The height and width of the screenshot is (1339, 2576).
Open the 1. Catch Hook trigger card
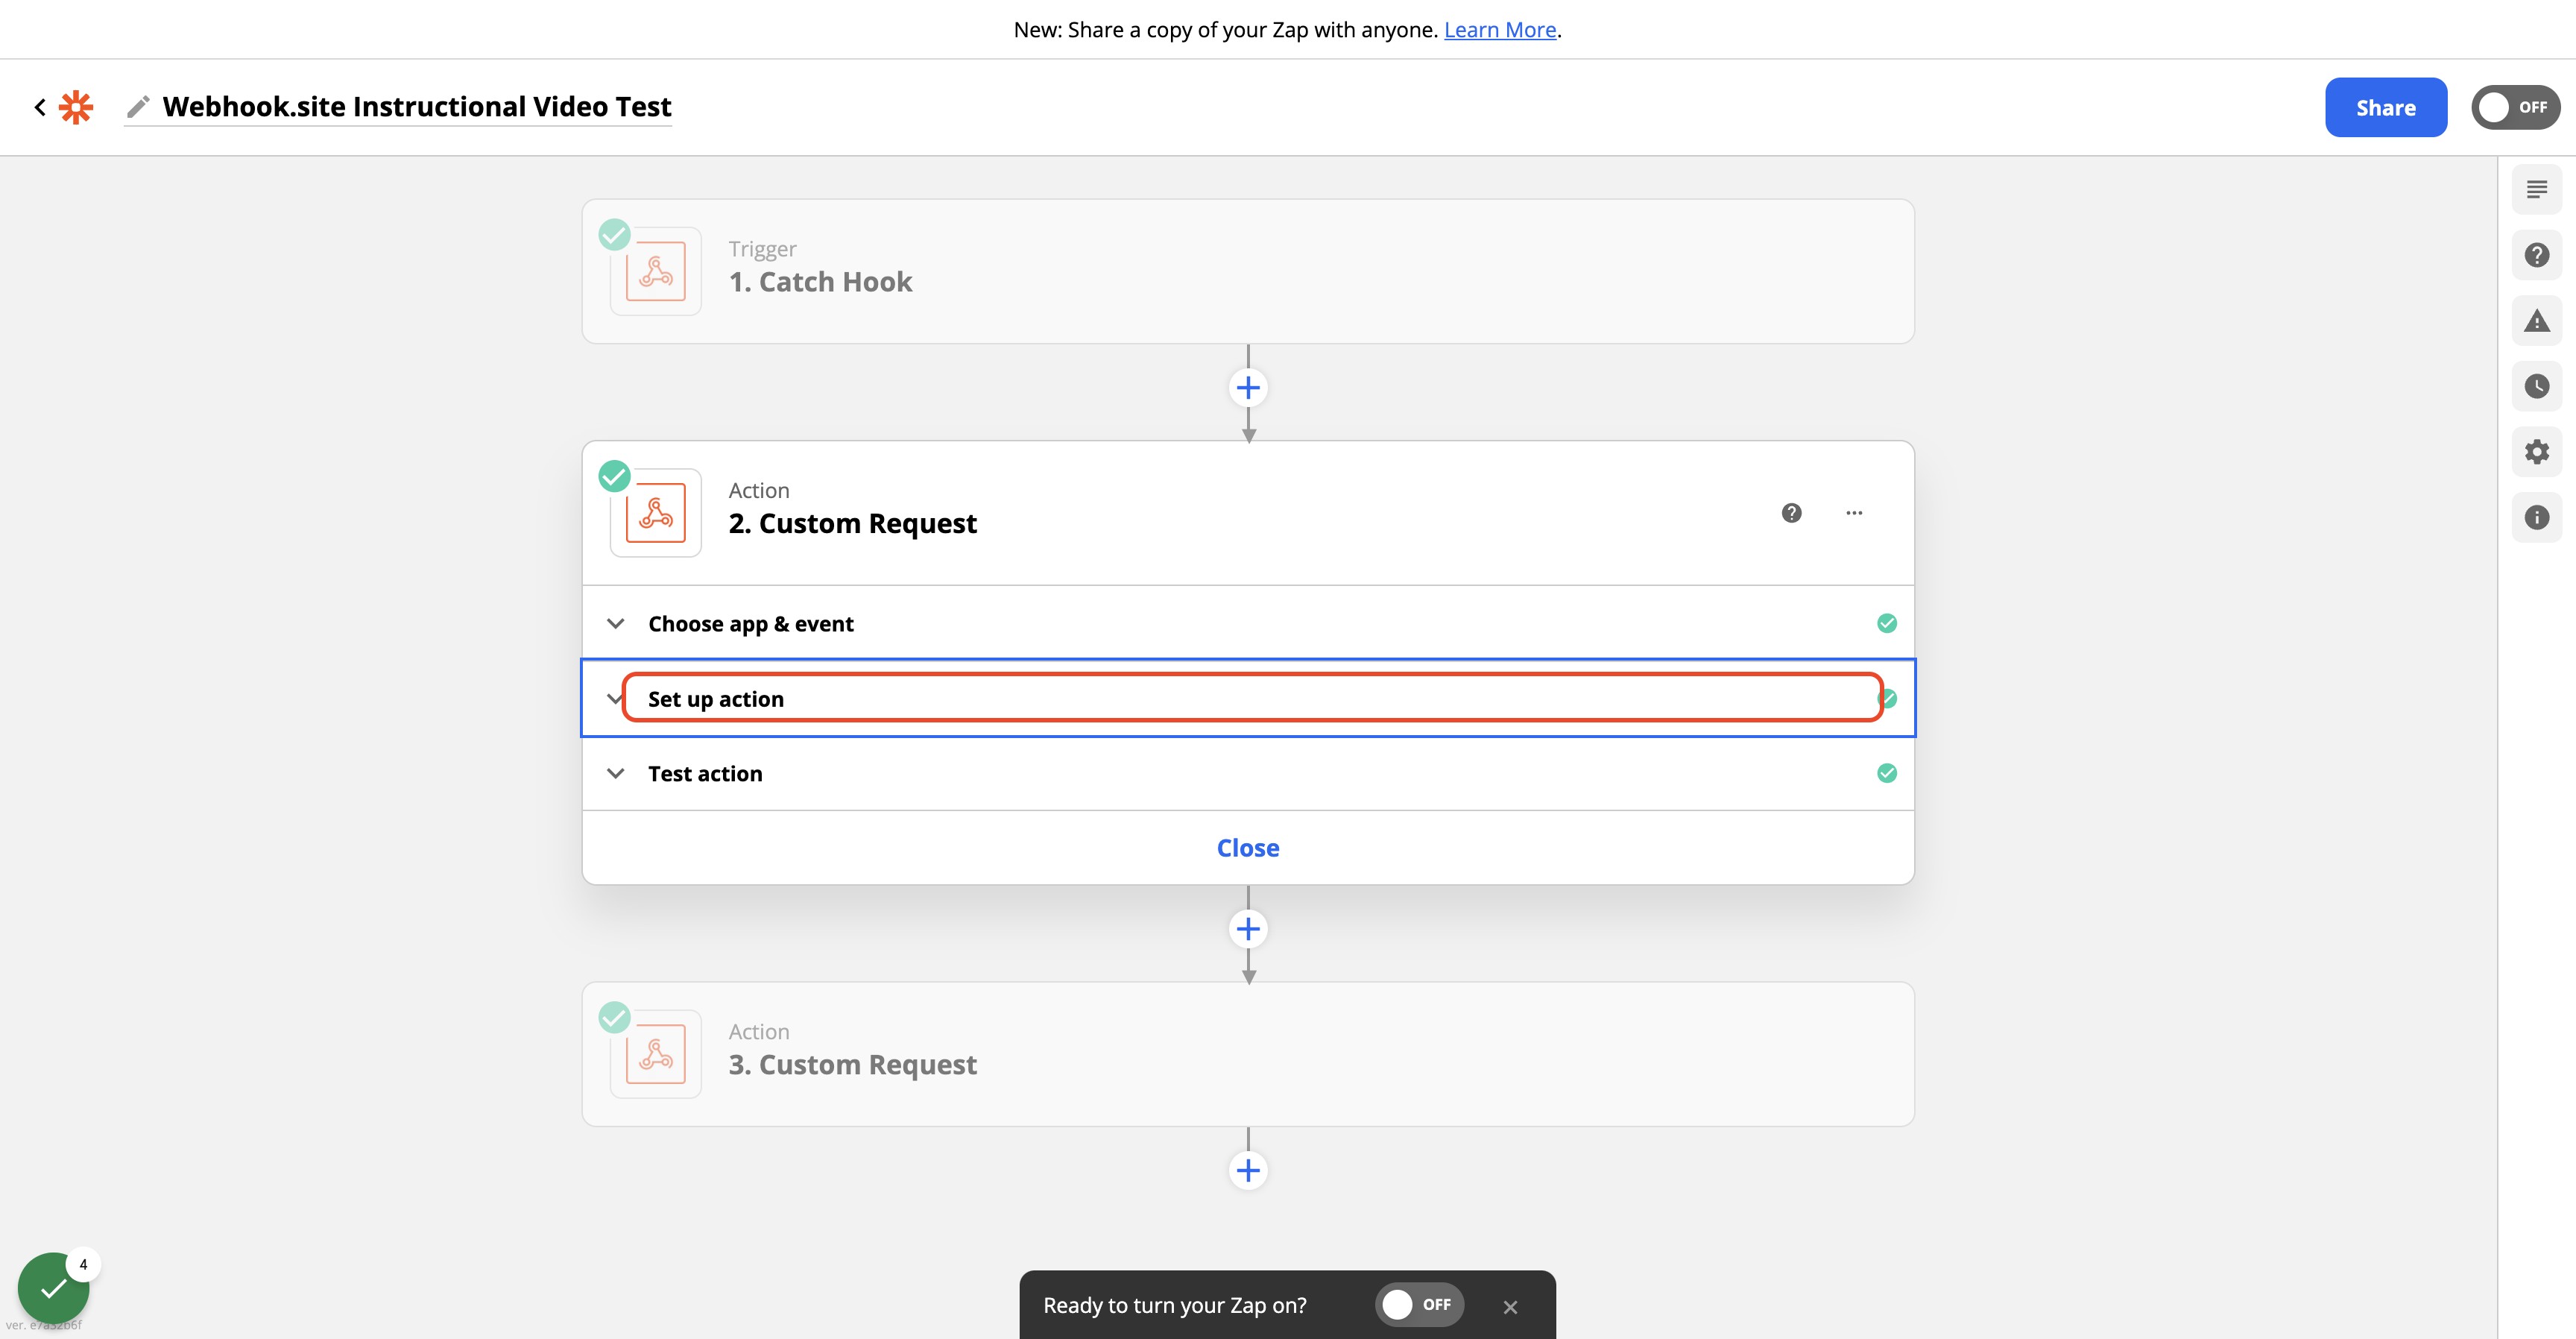coord(1248,271)
